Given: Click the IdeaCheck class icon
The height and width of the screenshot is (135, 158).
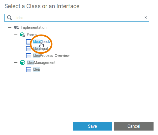Looking at the screenshot, I should pos(29,42).
